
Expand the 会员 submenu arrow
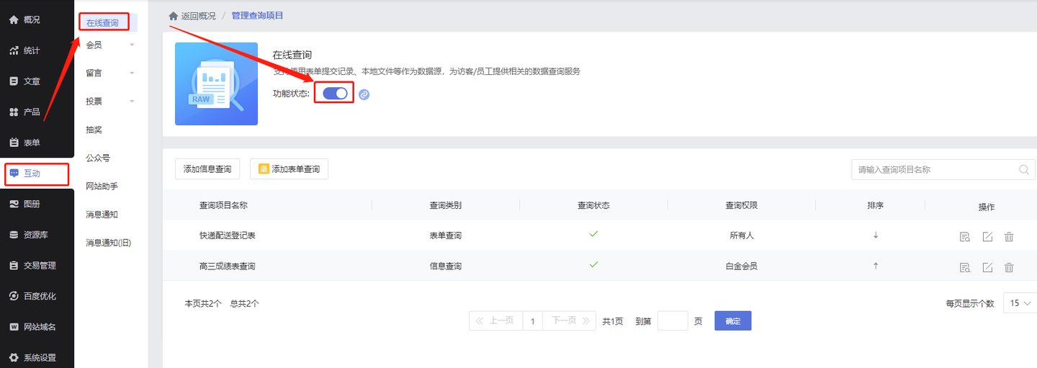[132, 45]
